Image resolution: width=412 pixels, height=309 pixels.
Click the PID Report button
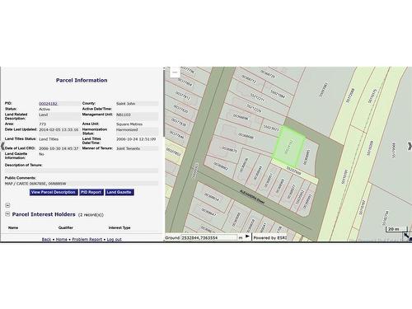pyautogui.click(x=91, y=192)
